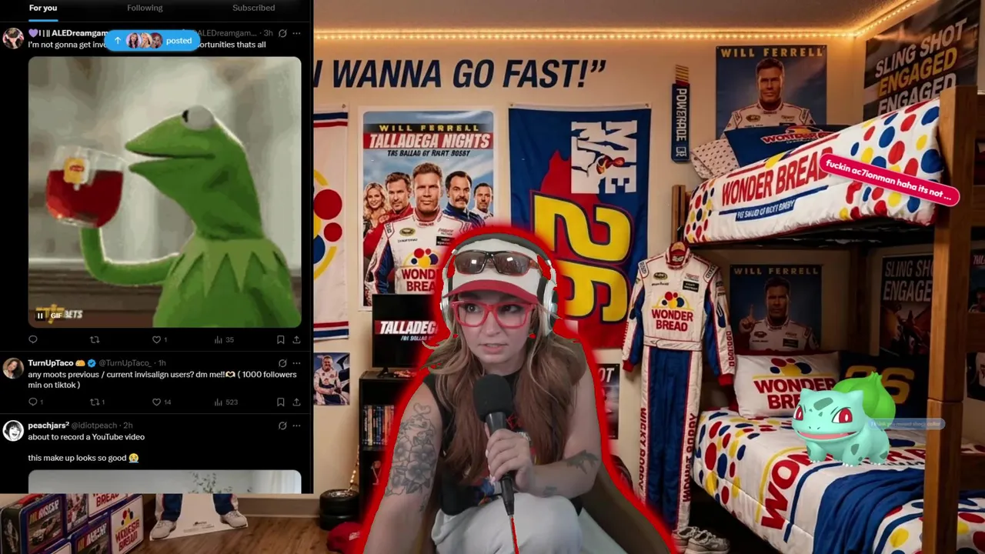The height and width of the screenshot is (554, 985).
Task: Open the image attached to peachjars post
Action: click(165, 482)
